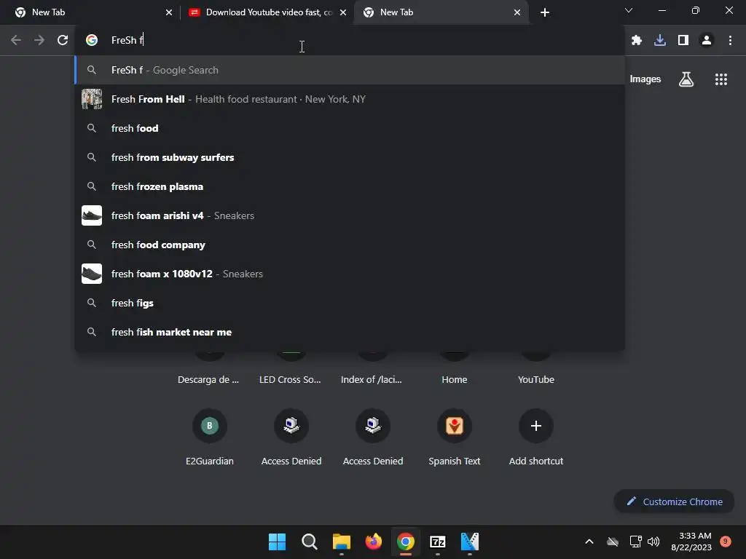Choose 'fresh from subway surfers' suggestion
Image resolution: width=746 pixels, height=559 pixels.
(350, 157)
